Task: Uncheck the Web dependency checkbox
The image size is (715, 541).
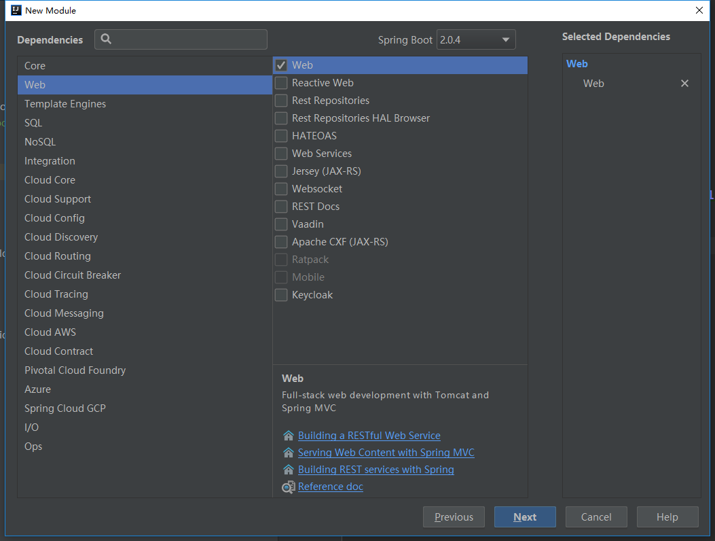Action: point(281,65)
